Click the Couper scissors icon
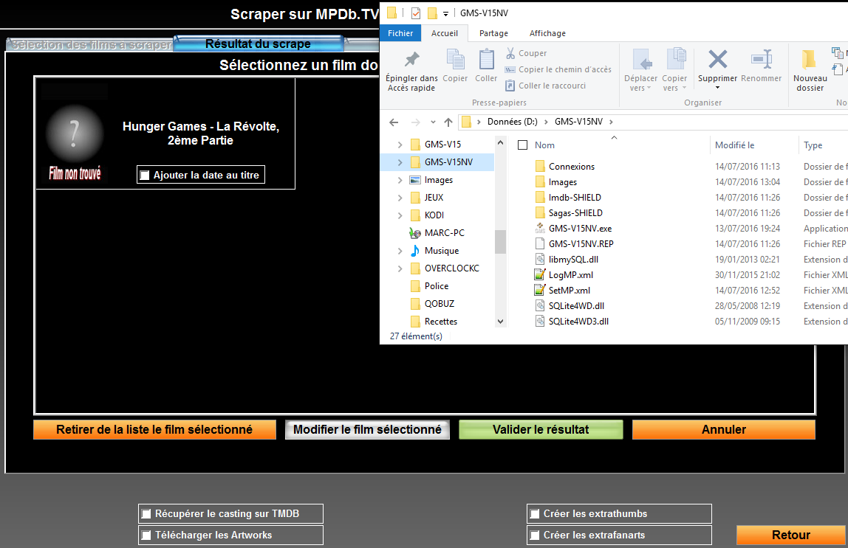Screen dimensions: 848x548 [510, 53]
